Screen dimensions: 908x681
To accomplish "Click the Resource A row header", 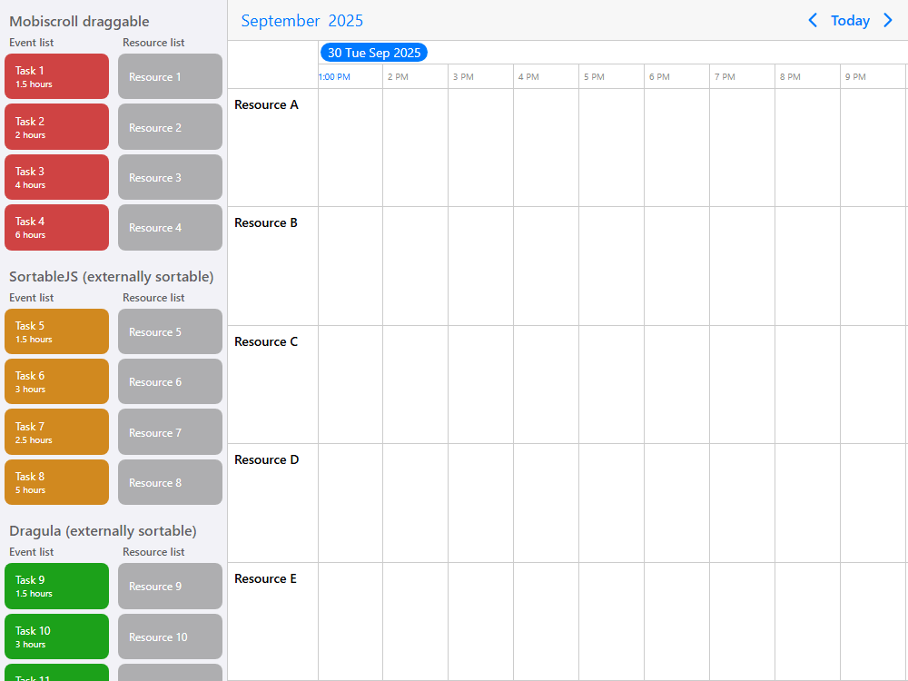I will [x=266, y=105].
